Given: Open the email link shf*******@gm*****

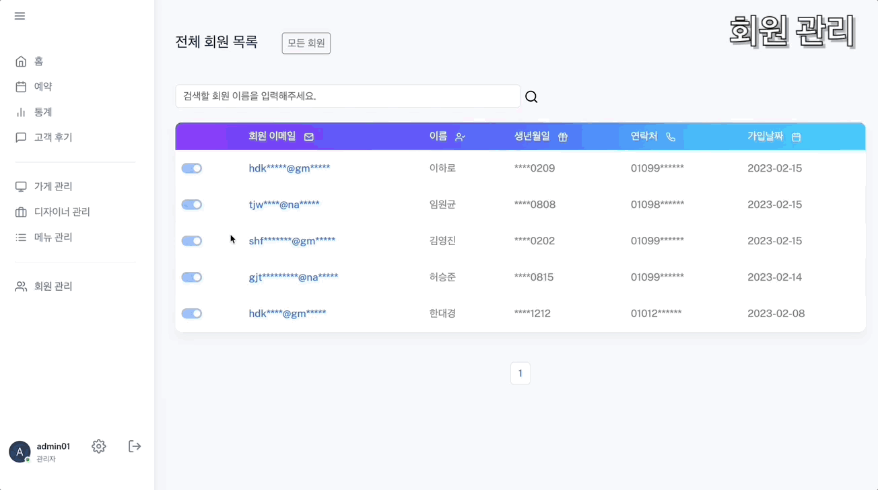Looking at the screenshot, I should (x=292, y=241).
